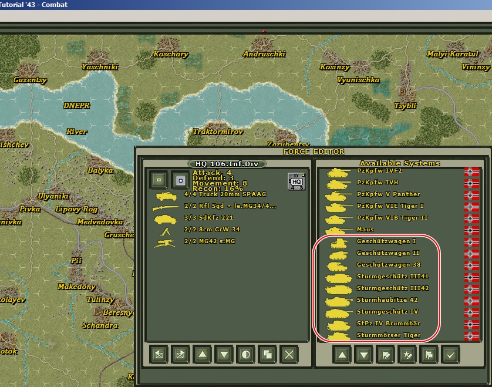The image size is (492, 387).
Task: Choose Sturmgeschütz III41 system
Action: tap(393, 277)
